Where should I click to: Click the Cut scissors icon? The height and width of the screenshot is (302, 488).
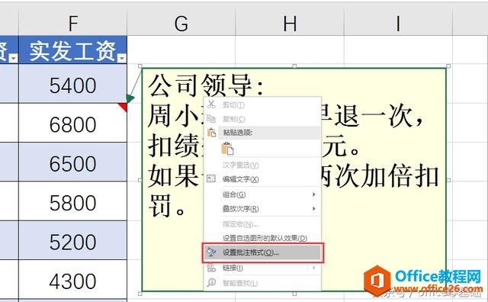pyautogui.click(x=211, y=104)
